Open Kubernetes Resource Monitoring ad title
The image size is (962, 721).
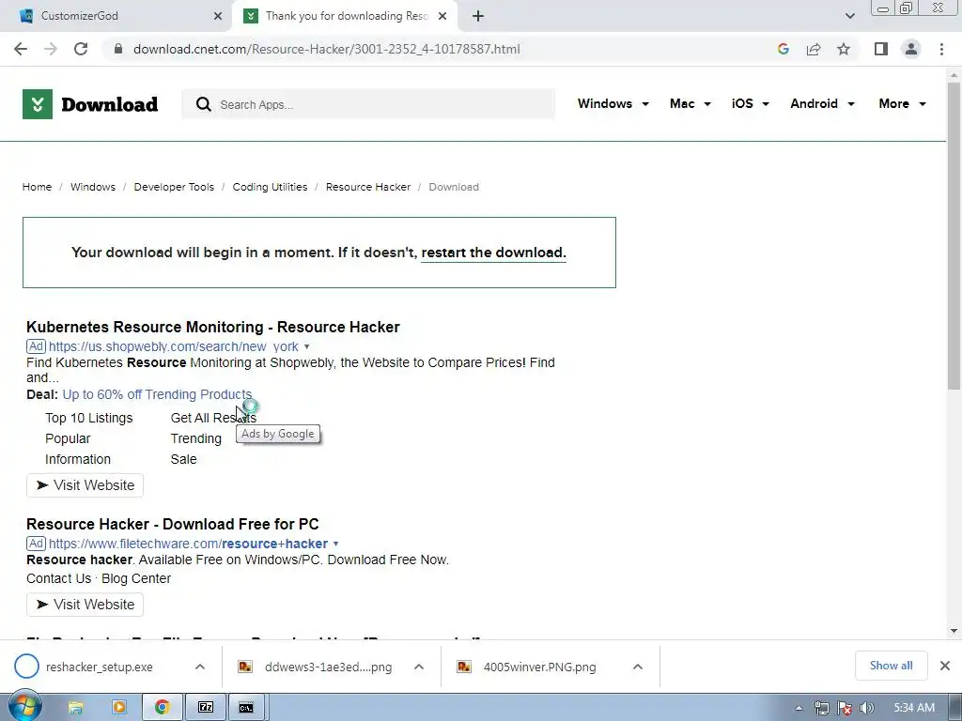[213, 327]
